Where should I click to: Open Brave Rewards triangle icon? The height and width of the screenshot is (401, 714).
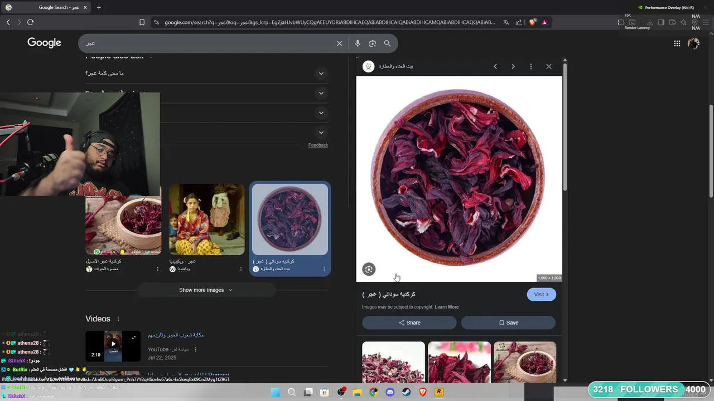pos(544,22)
